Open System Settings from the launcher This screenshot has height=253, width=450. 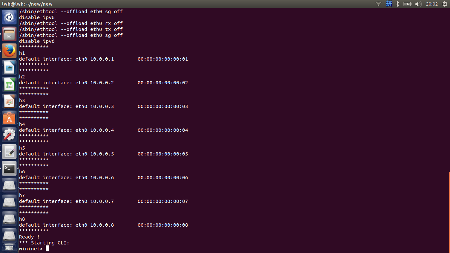9,134
